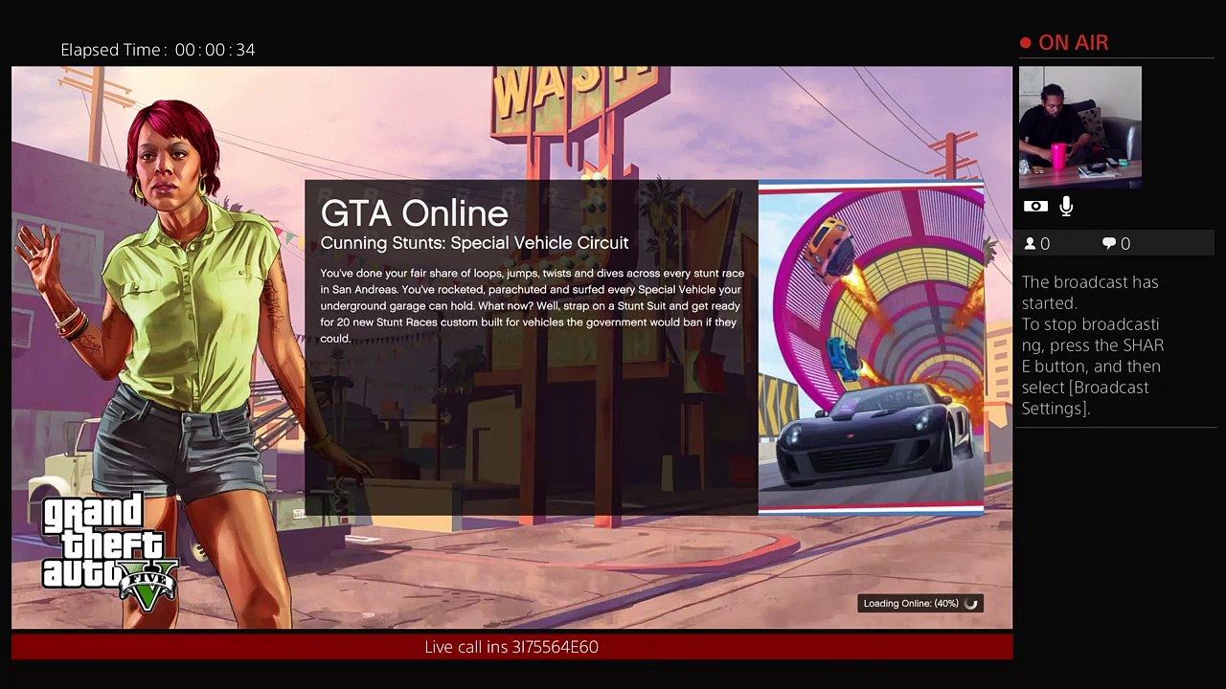
Task: Click the red ON AIR recording dot
Action: 1026,42
